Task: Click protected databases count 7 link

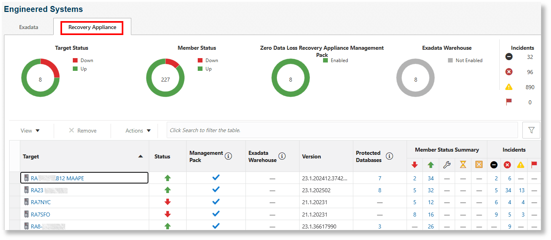Action: point(380,178)
